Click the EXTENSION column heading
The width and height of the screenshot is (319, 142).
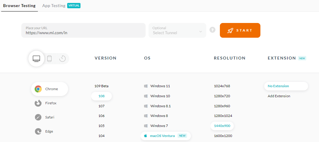(x=282, y=58)
